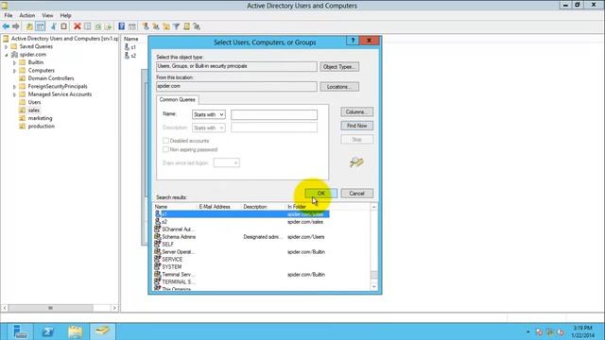605x340 pixels.
Task: Click the Cut scissors toolbar icon
Action: pos(54,26)
